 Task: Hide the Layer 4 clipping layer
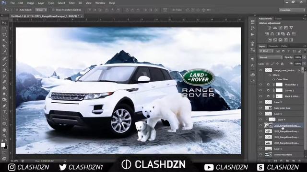(260, 119)
